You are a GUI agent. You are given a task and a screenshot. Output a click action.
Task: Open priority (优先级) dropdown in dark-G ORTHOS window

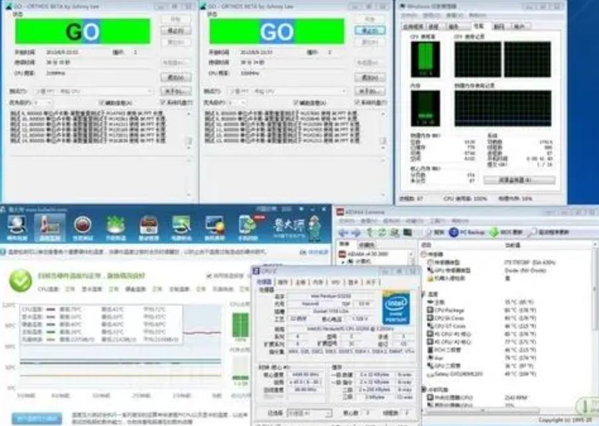click(43, 102)
